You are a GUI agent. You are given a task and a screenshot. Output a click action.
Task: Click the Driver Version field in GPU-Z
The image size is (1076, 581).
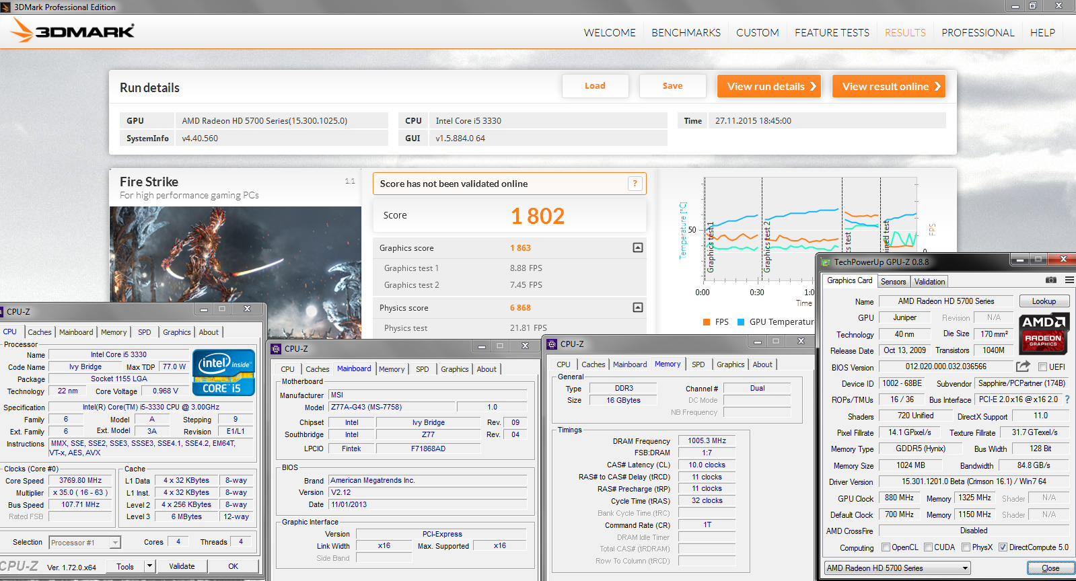(x=974, y=481)
